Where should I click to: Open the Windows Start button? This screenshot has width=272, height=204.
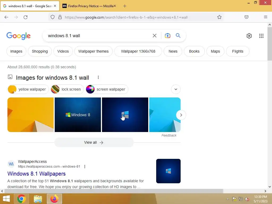pyautogui.click(x=6, y=199)
